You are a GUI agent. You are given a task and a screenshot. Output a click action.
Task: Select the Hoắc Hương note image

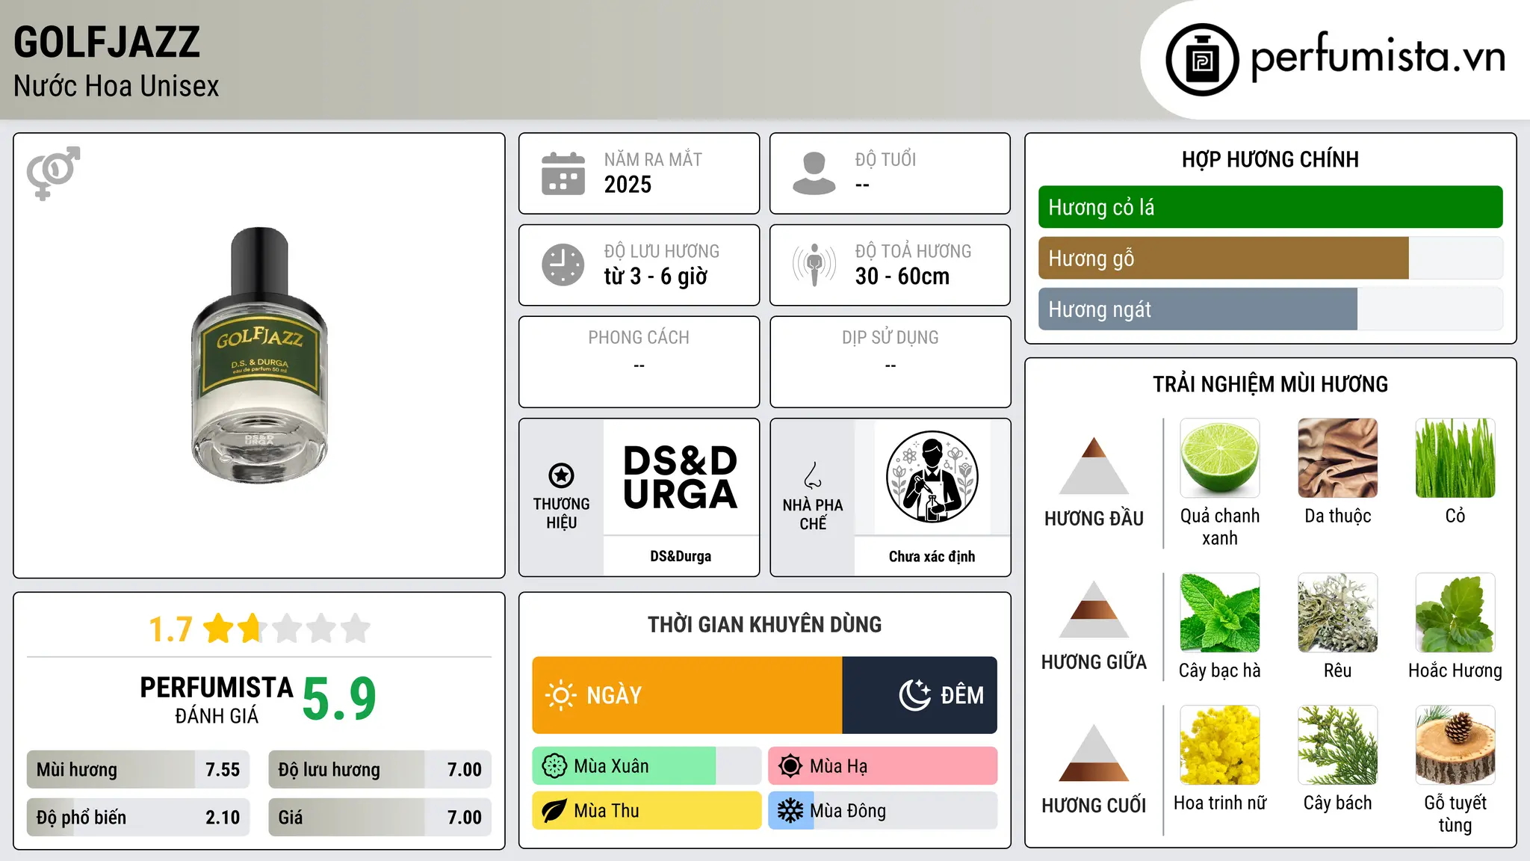pos(1455,613)
